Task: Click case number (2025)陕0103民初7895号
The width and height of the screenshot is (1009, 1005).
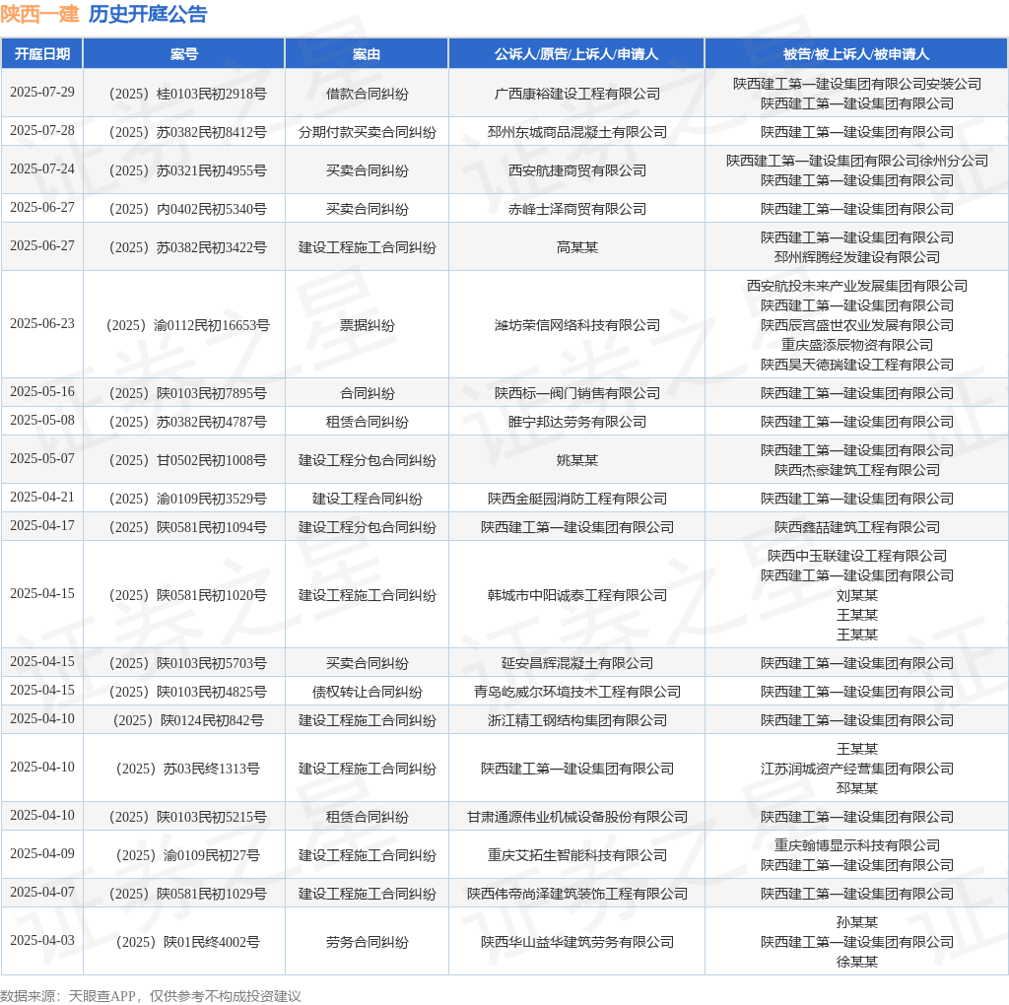Action: click(184, 394)
